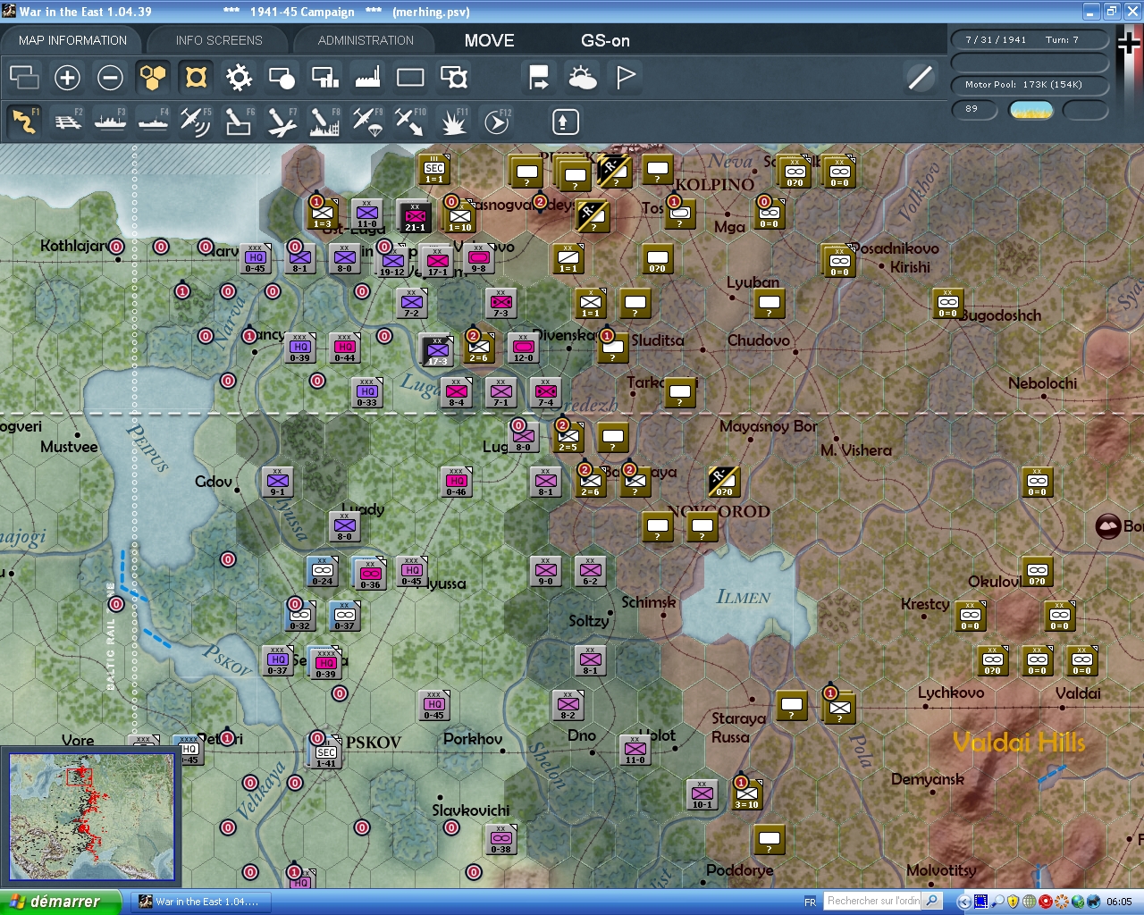Select F1 move mode
Screen dimensions: 1144x915
(x=24, y=122)
